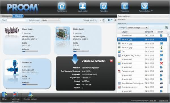Click the Huber GmbH Aktivität progress bar

pyautogui.click(x=30, y=51)
